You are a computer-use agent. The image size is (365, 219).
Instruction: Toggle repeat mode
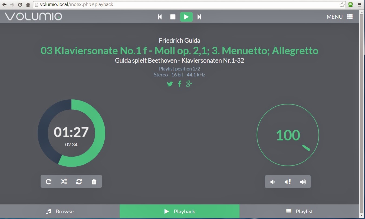point(48,181)
